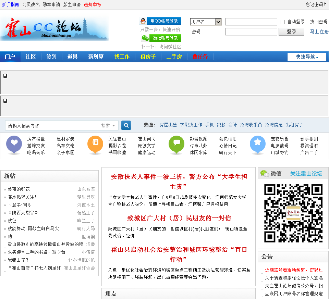Click the 忘记密码? link
The height and width of the screenshot is (299, 329).
click(x=316, y=4)
